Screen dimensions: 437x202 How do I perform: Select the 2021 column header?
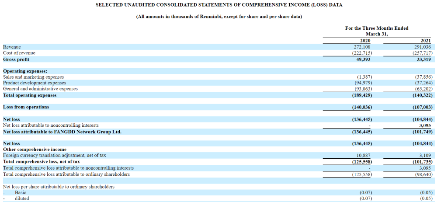click(x=425, y=41)
